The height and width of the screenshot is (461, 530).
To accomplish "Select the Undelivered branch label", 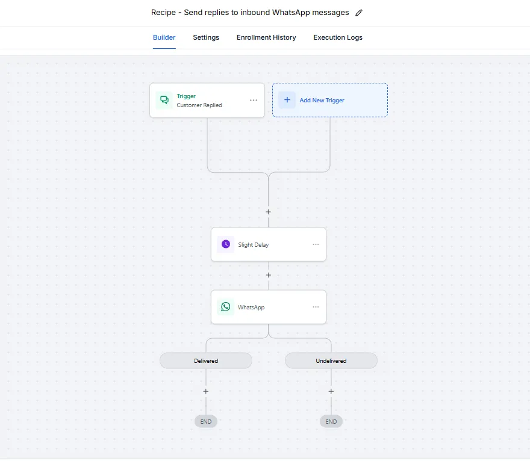I will point(331,361).
